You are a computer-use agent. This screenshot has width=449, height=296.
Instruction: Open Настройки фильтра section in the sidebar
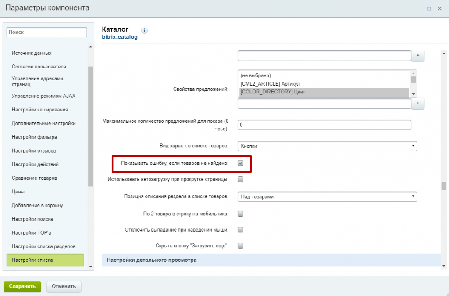34,137
